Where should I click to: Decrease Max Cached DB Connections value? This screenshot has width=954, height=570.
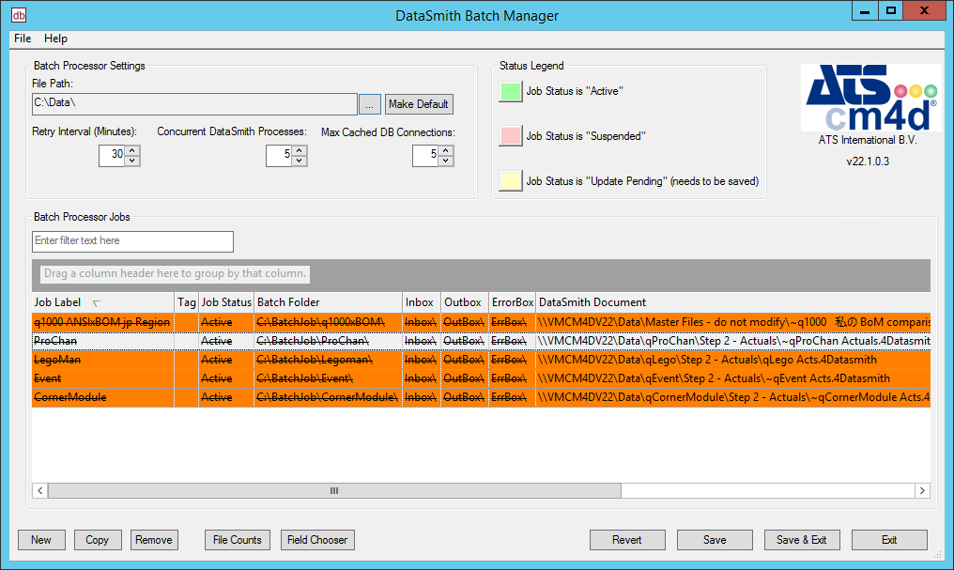pos(446,161)
